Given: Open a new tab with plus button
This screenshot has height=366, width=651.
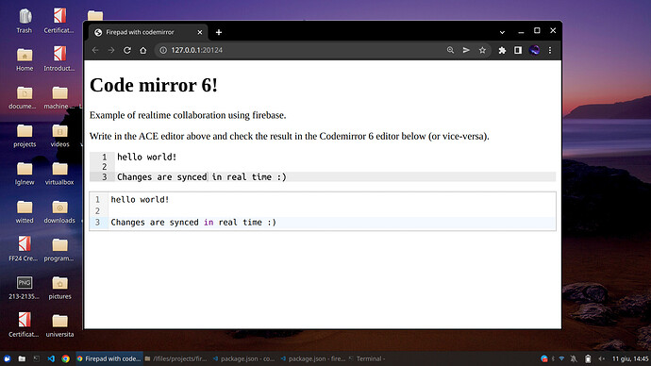Looking at the screenshot, I should coord(219,32).
